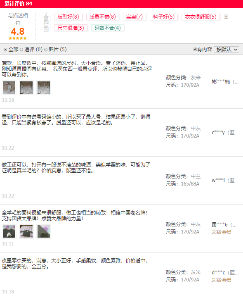Expand more review tags arrow

pos(226,17)
